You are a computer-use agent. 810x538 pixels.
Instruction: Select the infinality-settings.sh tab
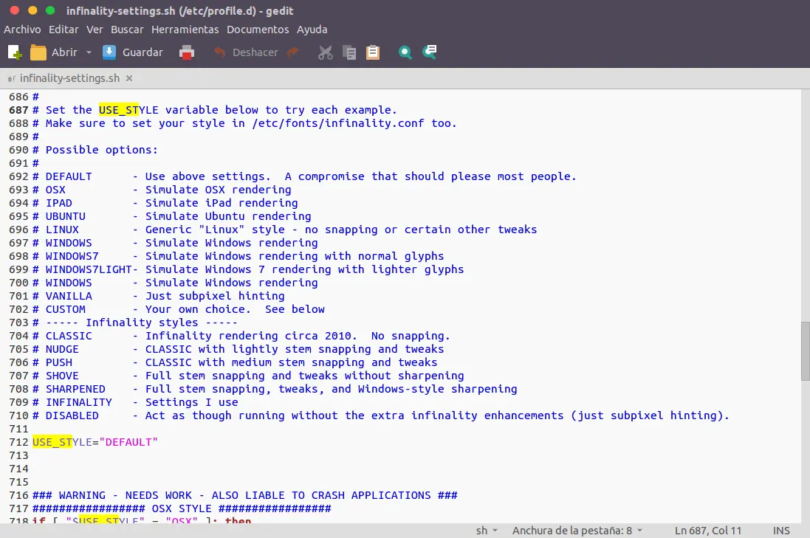coord(69,78)
